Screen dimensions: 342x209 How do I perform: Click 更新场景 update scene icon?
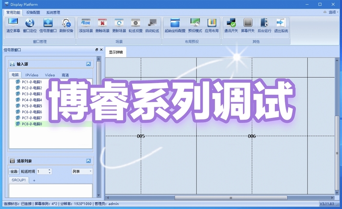[x=119, y=26]
